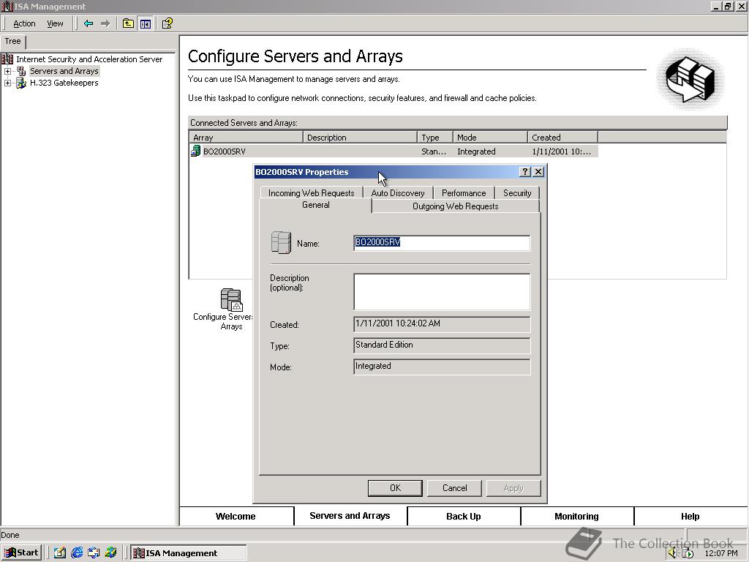Open the Welcome taskpad tab
This screenshot has width=749, height=562.
point(236,516)
